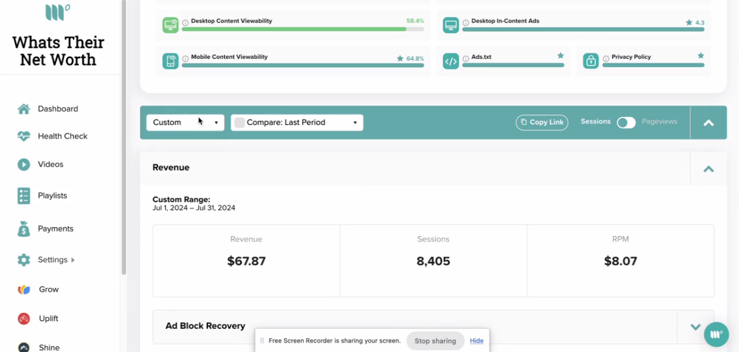Expand Settings submenu arrow
The width and height of the screenshot is (739, 352).
(73, 260)
